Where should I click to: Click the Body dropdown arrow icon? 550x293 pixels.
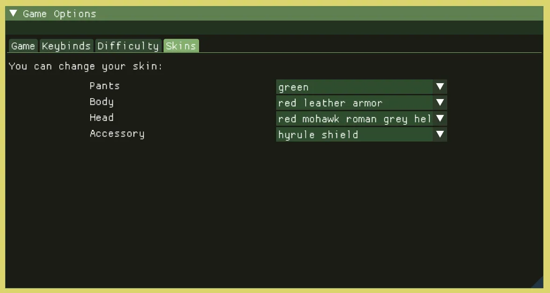(x=440, y=103)
